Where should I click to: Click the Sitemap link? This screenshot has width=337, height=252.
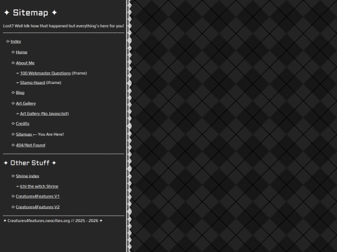(24, 134)
